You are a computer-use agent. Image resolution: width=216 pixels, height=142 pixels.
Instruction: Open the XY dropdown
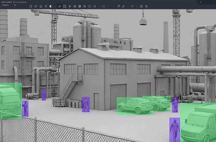click(15, 5)
